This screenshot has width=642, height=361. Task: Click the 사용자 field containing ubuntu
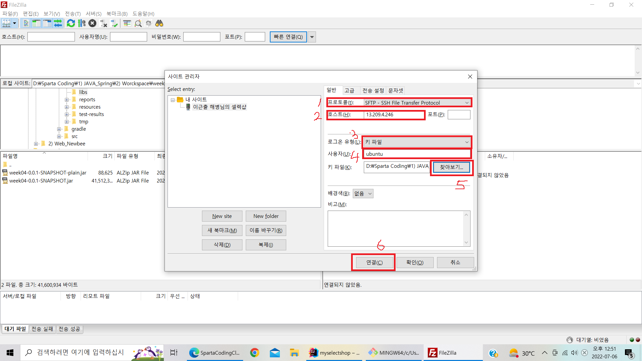pyautogui.click(x=417, y=154)
